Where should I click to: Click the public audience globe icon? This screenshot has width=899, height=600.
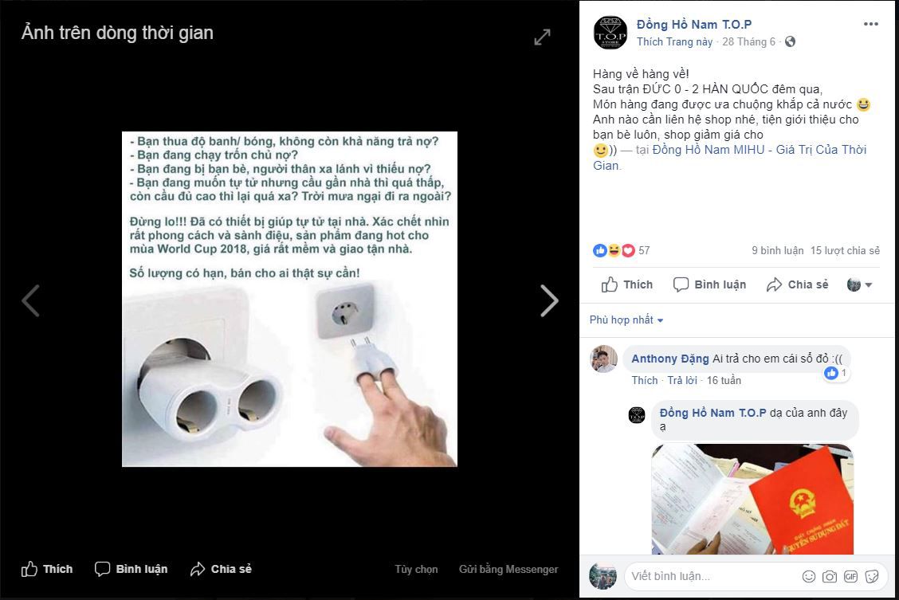(x=790, y=42)
